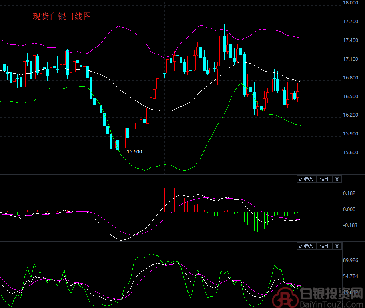Viewport: 365px width, 308px height.
Task: Click the 89.926 KDJ axis value
Action: (351, 260)
